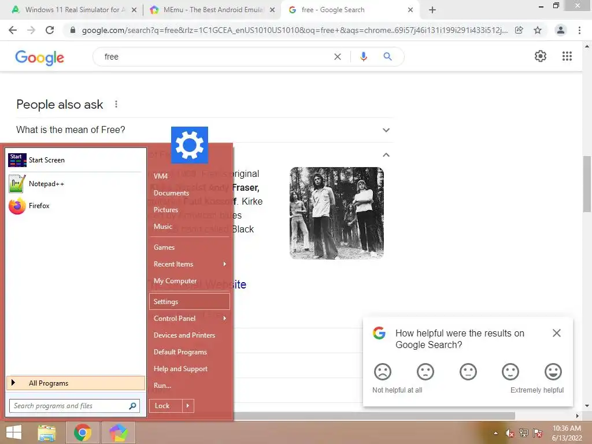Bookmark page with star icon
Viewport: 592px width, 444px height.
point(538,30)
